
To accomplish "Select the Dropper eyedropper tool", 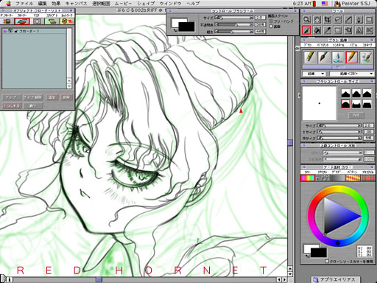I will point(327,30).
